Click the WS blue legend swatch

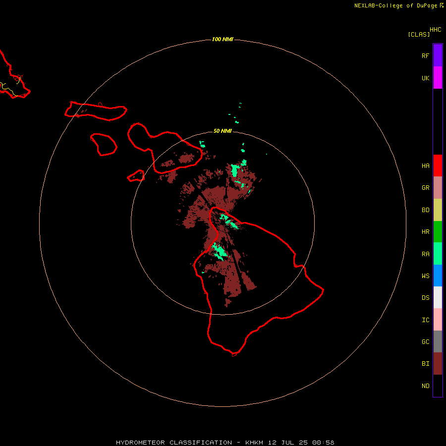point(438,276)
